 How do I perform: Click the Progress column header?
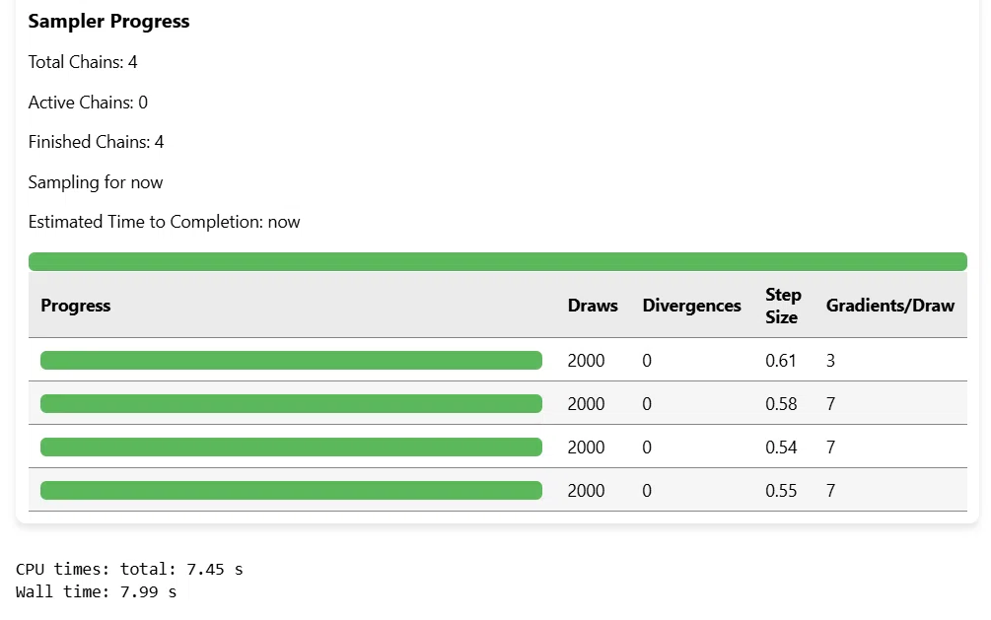click(x=75, y=306)
